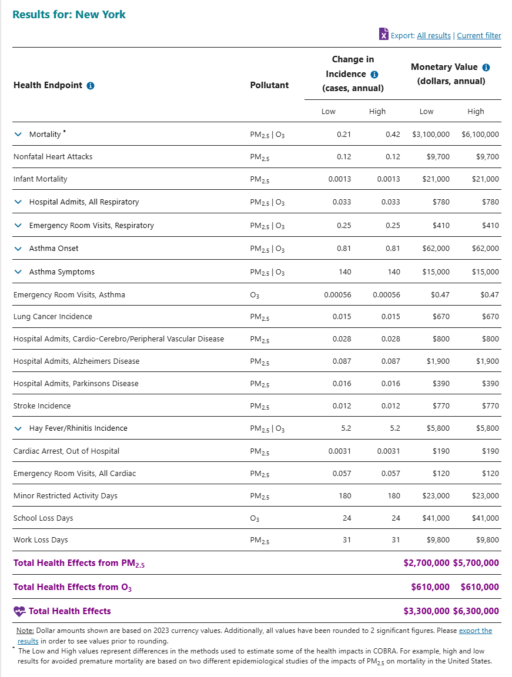Click the Nonfatal Heart Attacks row label
The image size is (512, 677).
pos(53,157)
